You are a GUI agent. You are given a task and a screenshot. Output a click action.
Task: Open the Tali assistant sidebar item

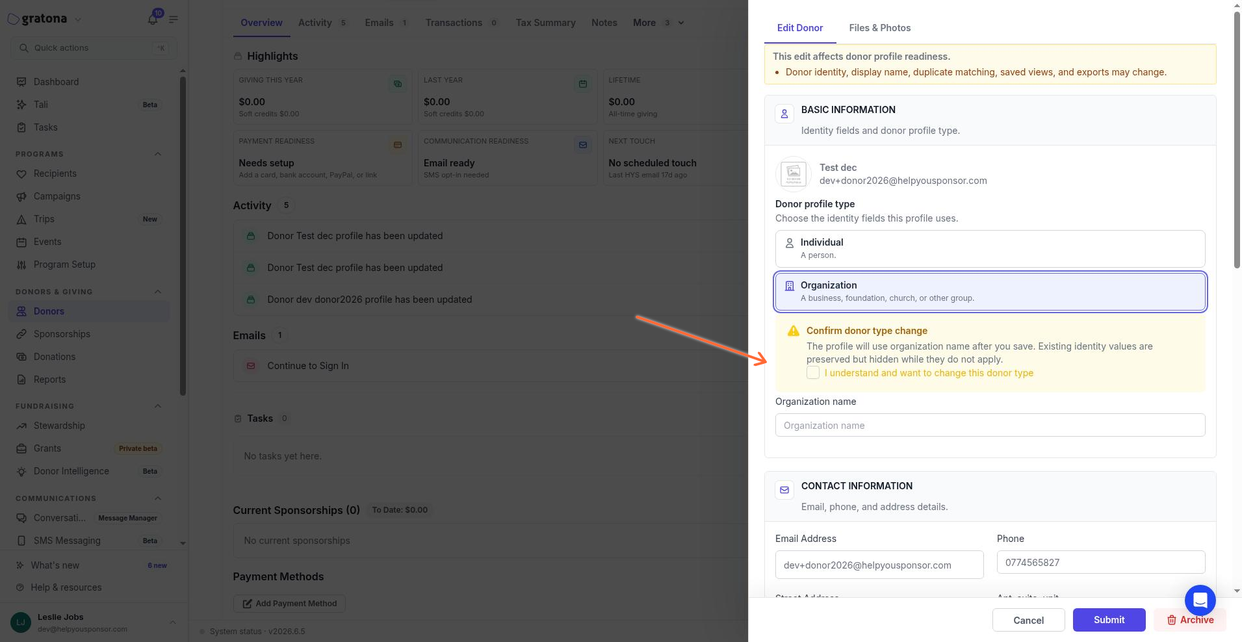pos(89,105)
